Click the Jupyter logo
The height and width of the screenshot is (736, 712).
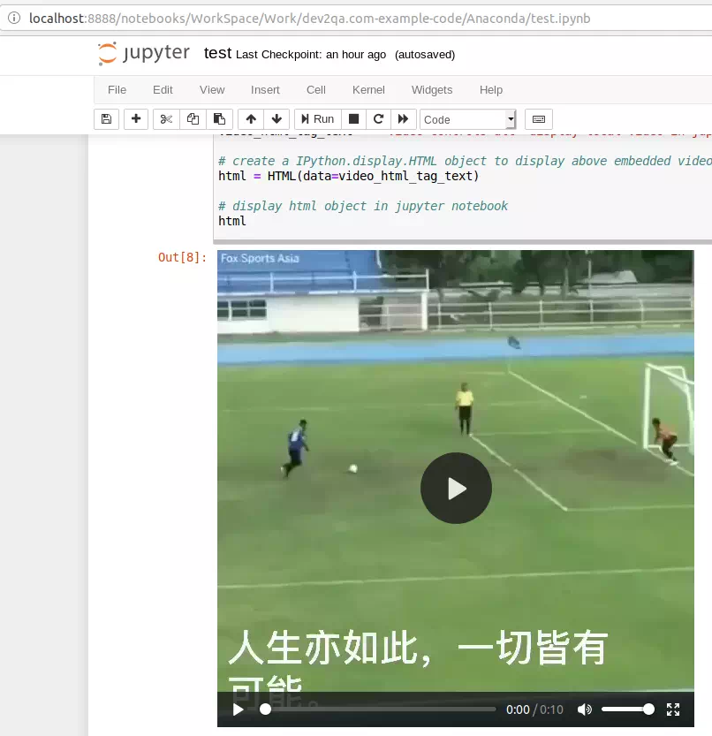[x=144, y=53]
